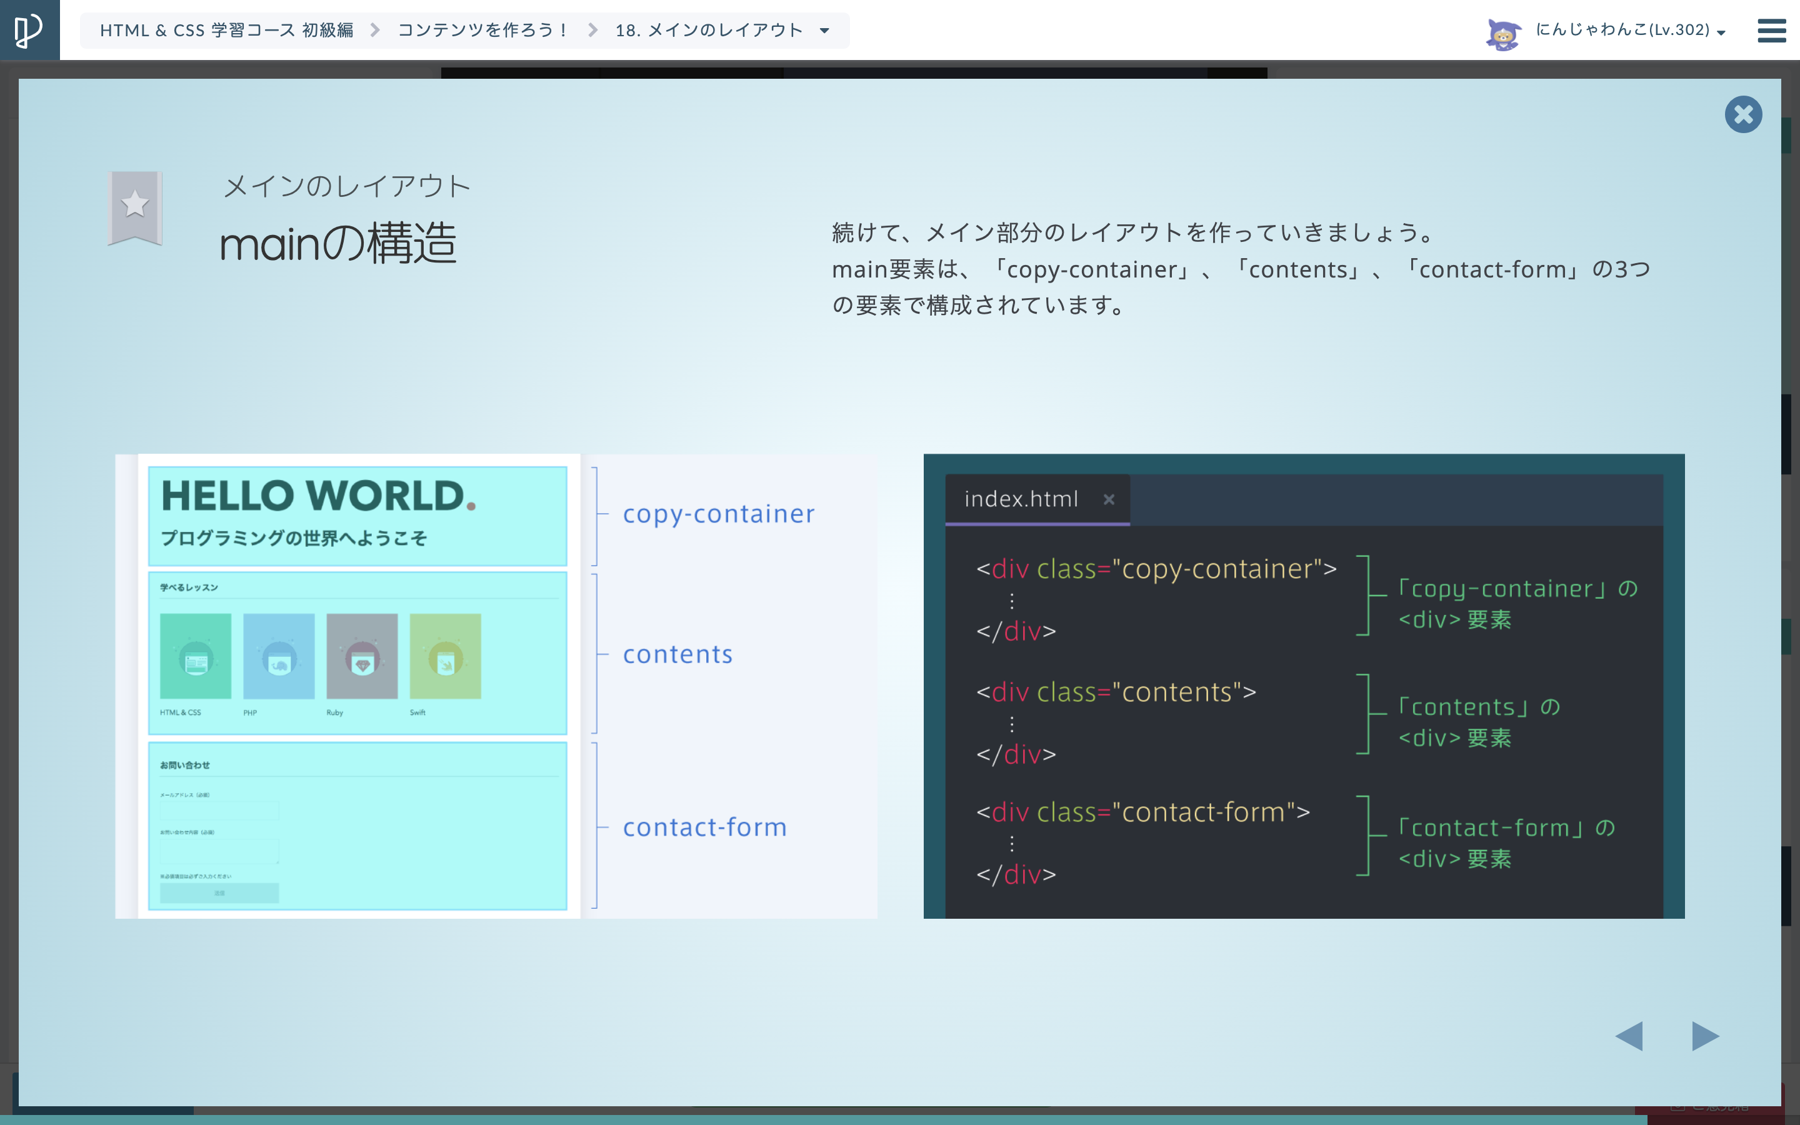Open コンテンツを作ろう！ breadcrumb link
Viewport: 1800px width, 1125px height.
click(x=482, y=31)
